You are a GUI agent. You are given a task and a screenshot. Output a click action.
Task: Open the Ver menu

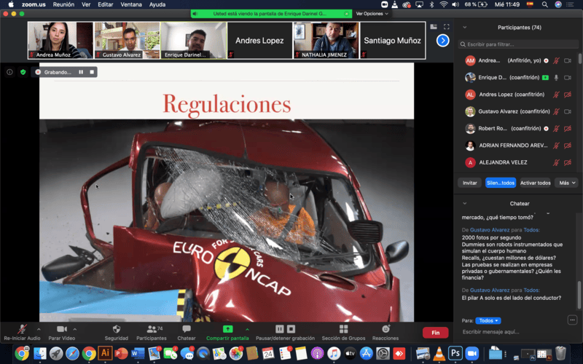(x=86, y=4)
